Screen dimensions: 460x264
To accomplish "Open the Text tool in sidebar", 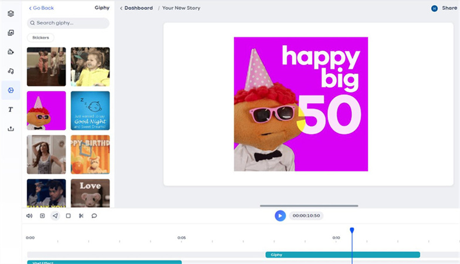I will pos(11,109).
